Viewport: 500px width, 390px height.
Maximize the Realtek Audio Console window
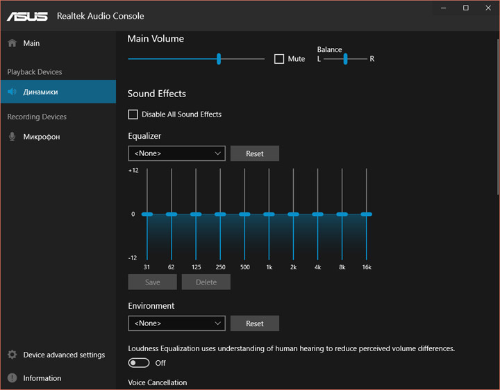click(x=466, y=8)
